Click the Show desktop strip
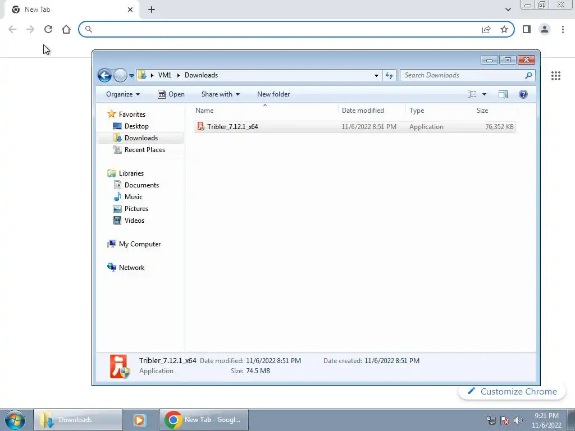This screenshot has width=575, height=431. pos(571,420)
